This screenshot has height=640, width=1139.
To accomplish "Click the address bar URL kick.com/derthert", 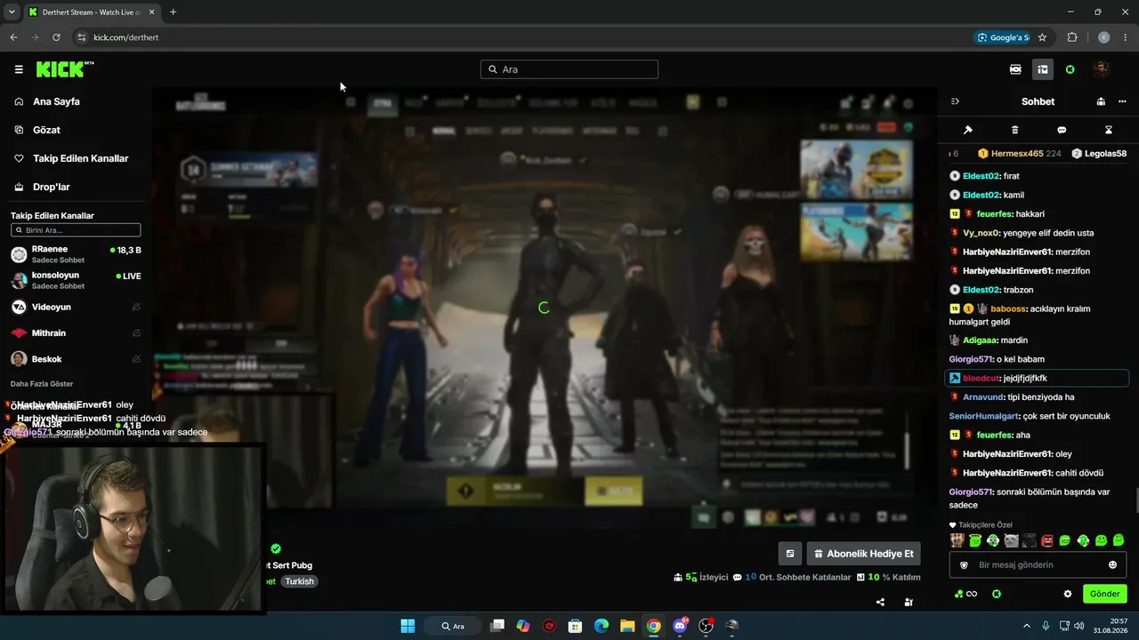I will coord(125,37).
